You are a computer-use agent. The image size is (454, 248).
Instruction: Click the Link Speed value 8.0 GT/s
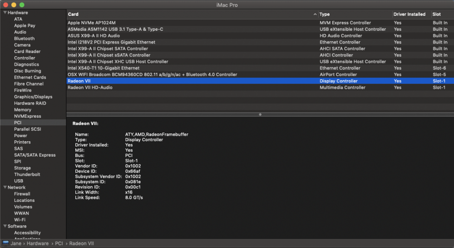coord(134,197)
